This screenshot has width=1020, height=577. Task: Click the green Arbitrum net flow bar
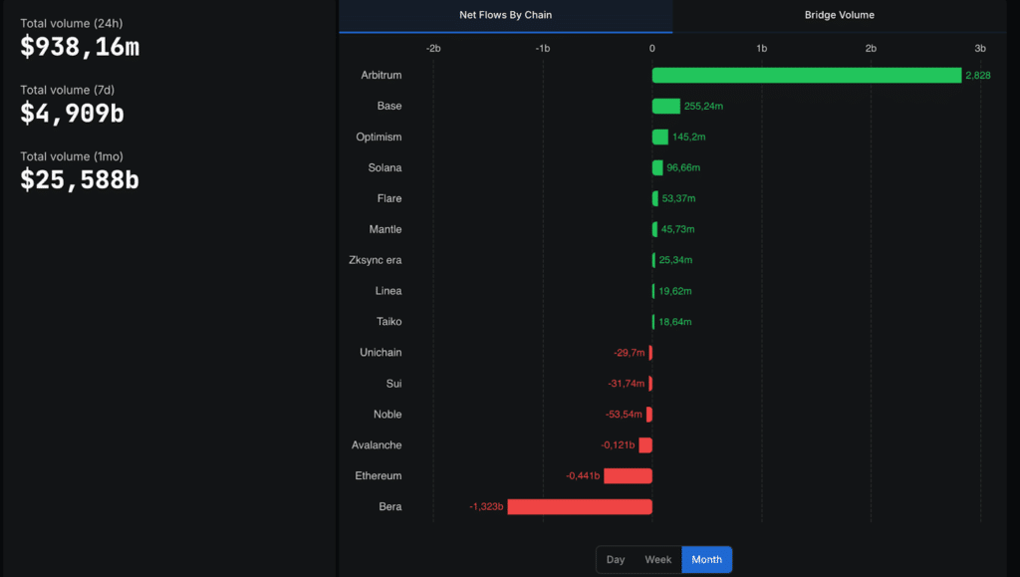(807, 76)
